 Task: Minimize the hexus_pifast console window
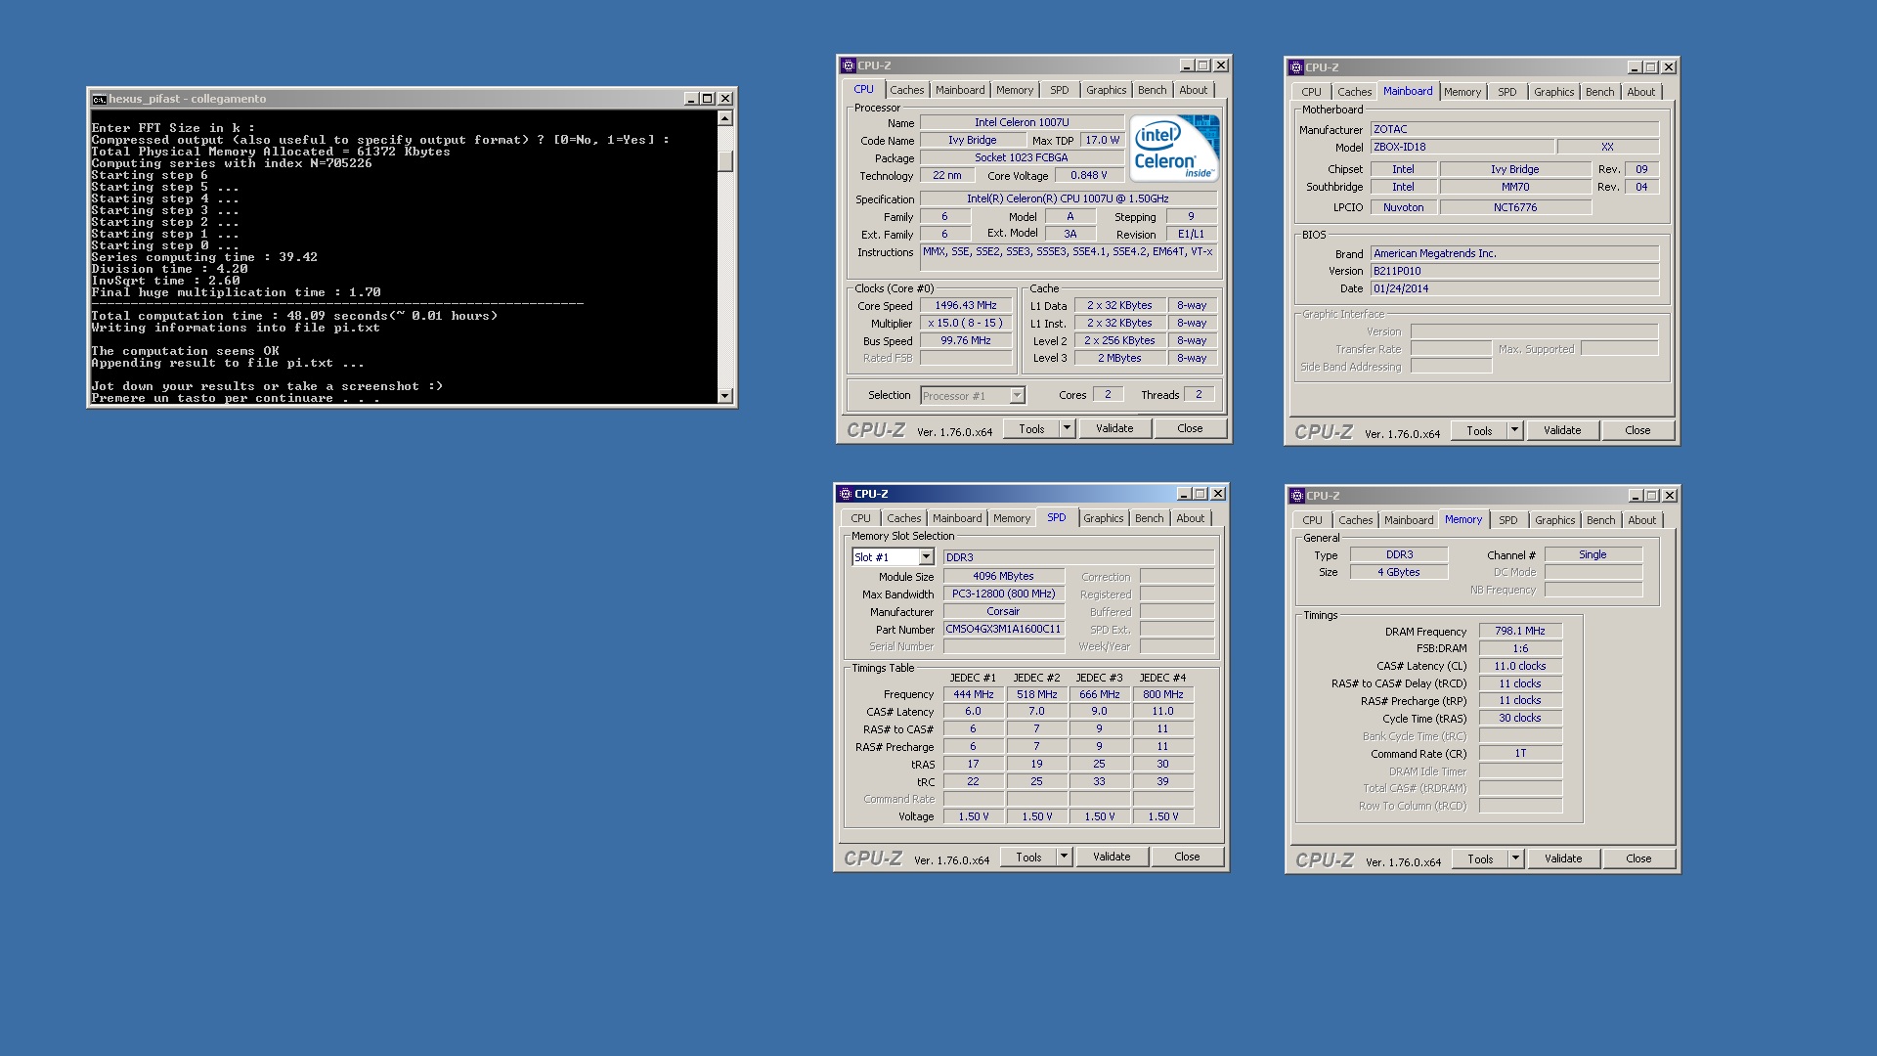click(691, 99)
